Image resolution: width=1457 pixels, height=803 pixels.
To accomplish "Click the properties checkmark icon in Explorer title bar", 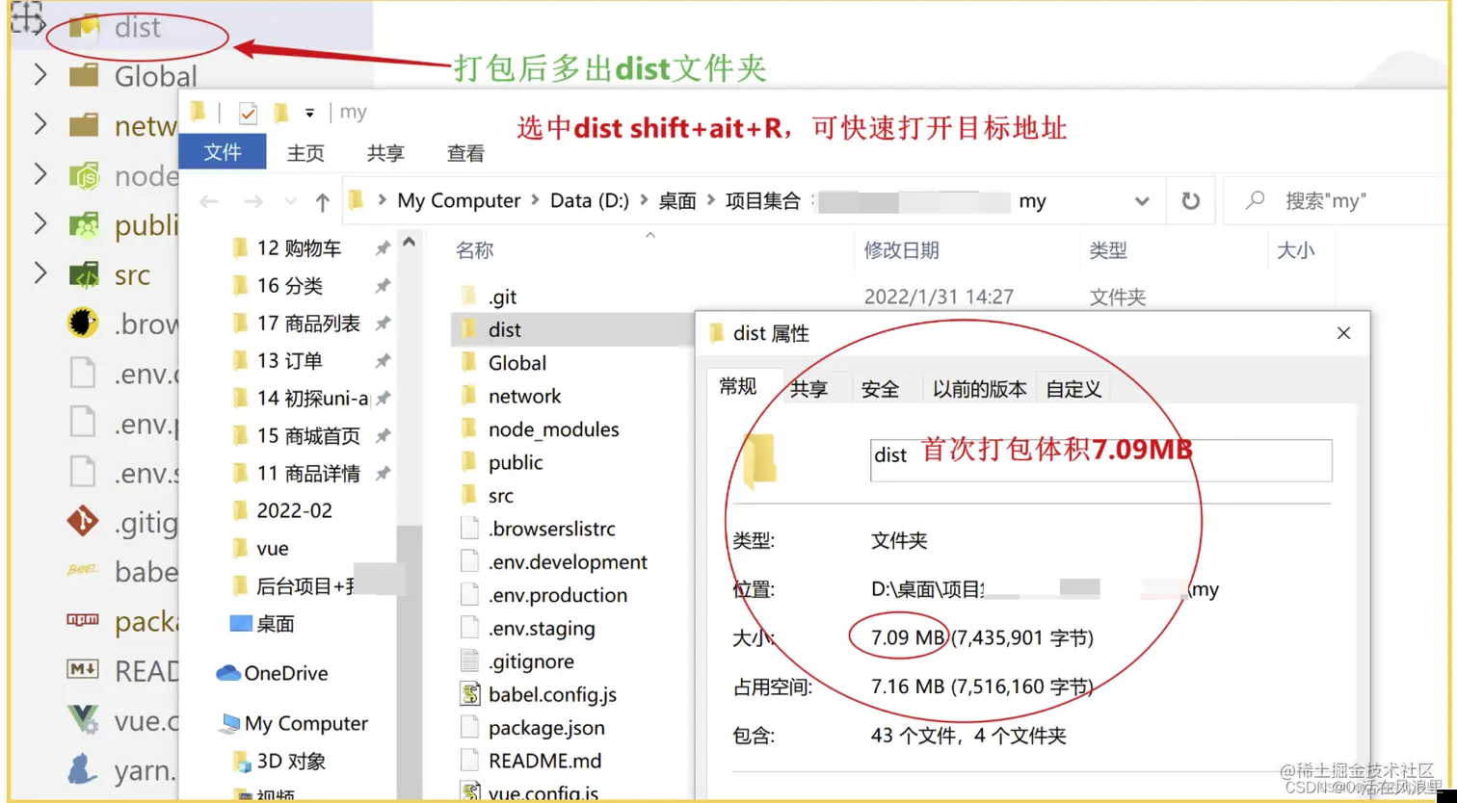I will click(248, 114).
